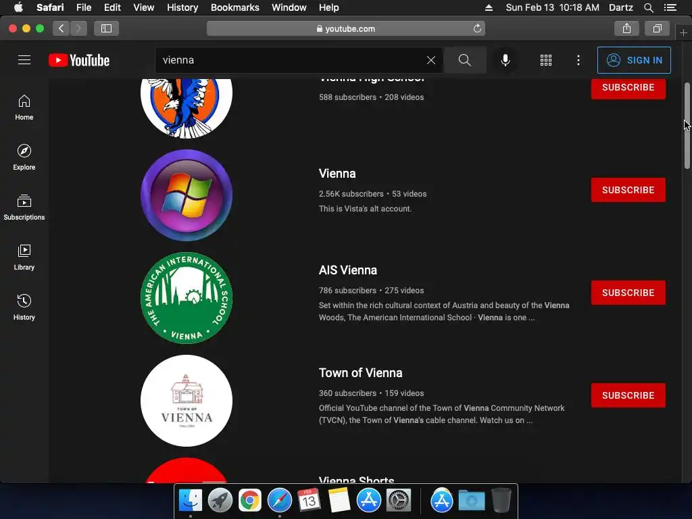Image resolution: width=692 pixels, height=519 pixels.
Task: Reload the page with the refresh icon
Action: click(477, 28)
